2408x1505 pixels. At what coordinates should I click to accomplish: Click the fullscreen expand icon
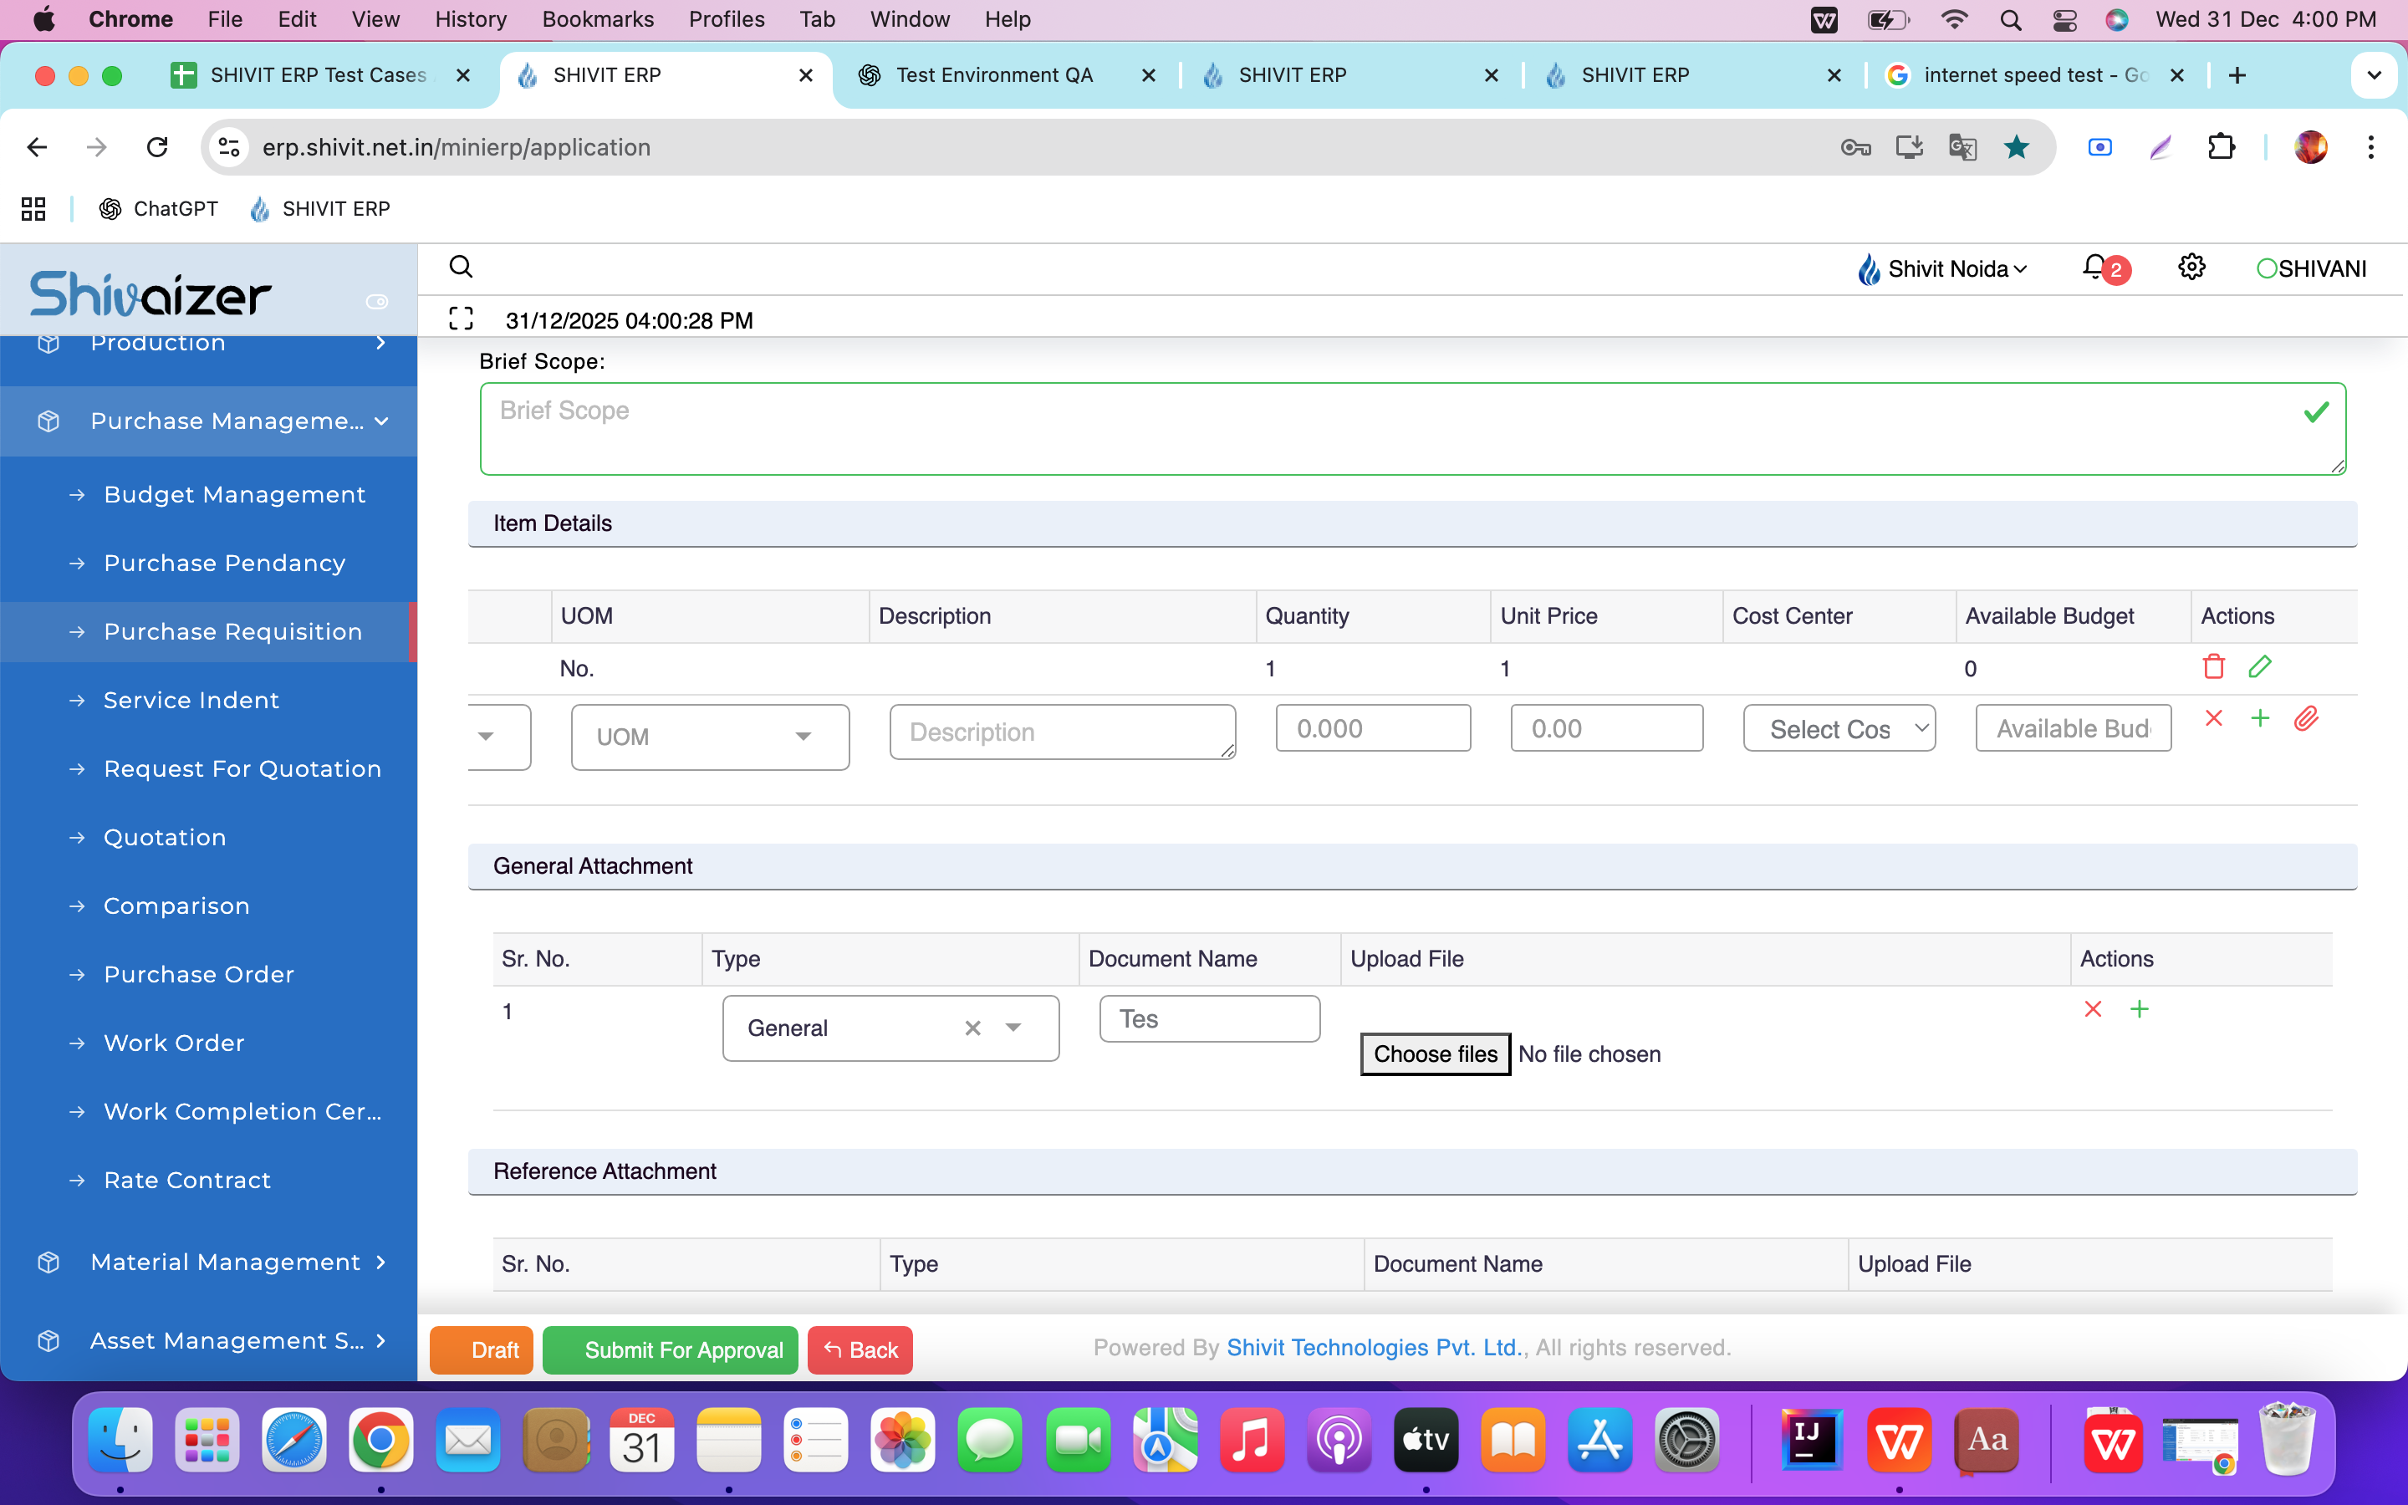point(461,319)
